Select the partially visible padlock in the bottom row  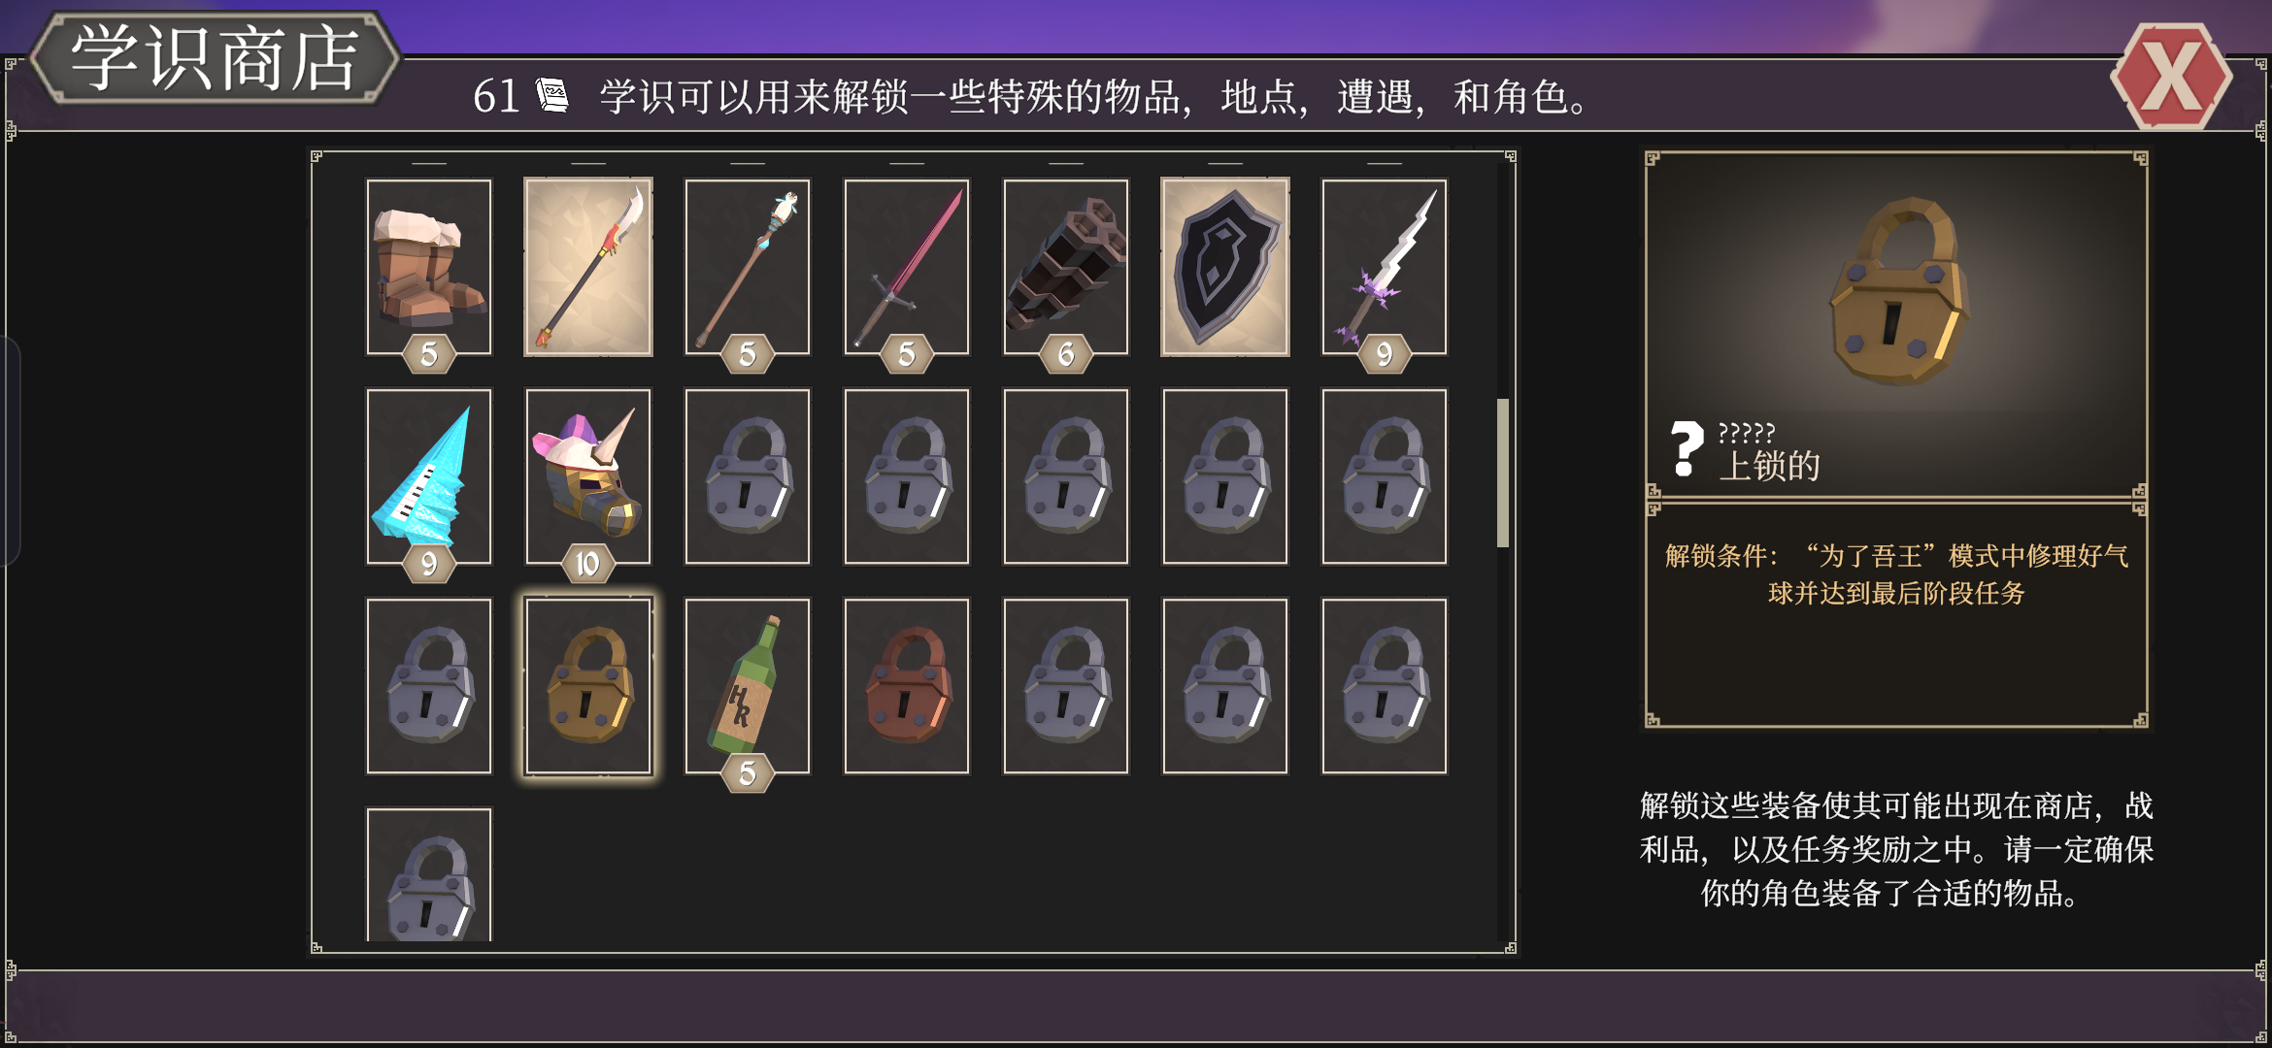coord(429,875)
